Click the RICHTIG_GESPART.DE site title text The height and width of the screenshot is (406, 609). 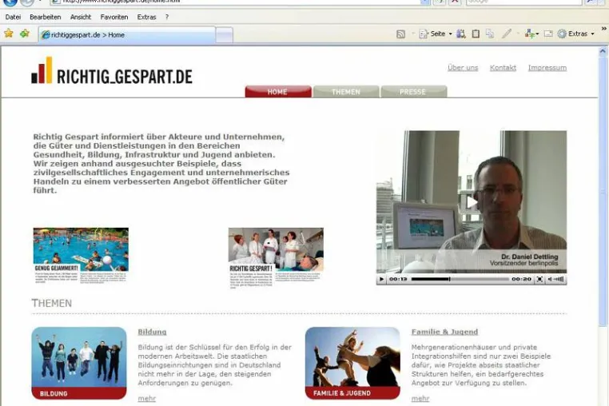pyautogui.click(x=125, y=77)
